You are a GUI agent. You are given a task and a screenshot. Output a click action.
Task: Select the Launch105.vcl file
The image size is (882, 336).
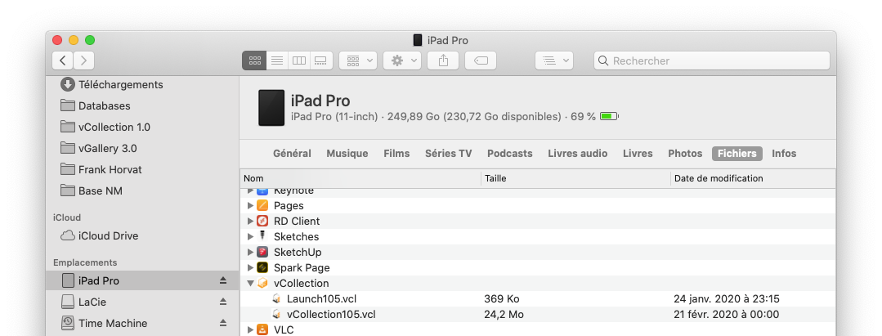point(321,299)
